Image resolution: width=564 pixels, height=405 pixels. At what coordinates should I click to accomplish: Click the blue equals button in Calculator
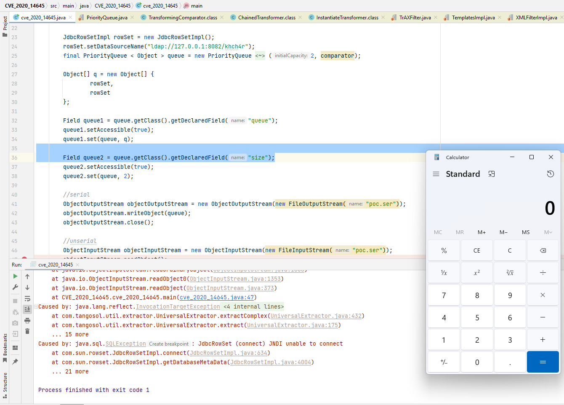click(x=543, y=362)
